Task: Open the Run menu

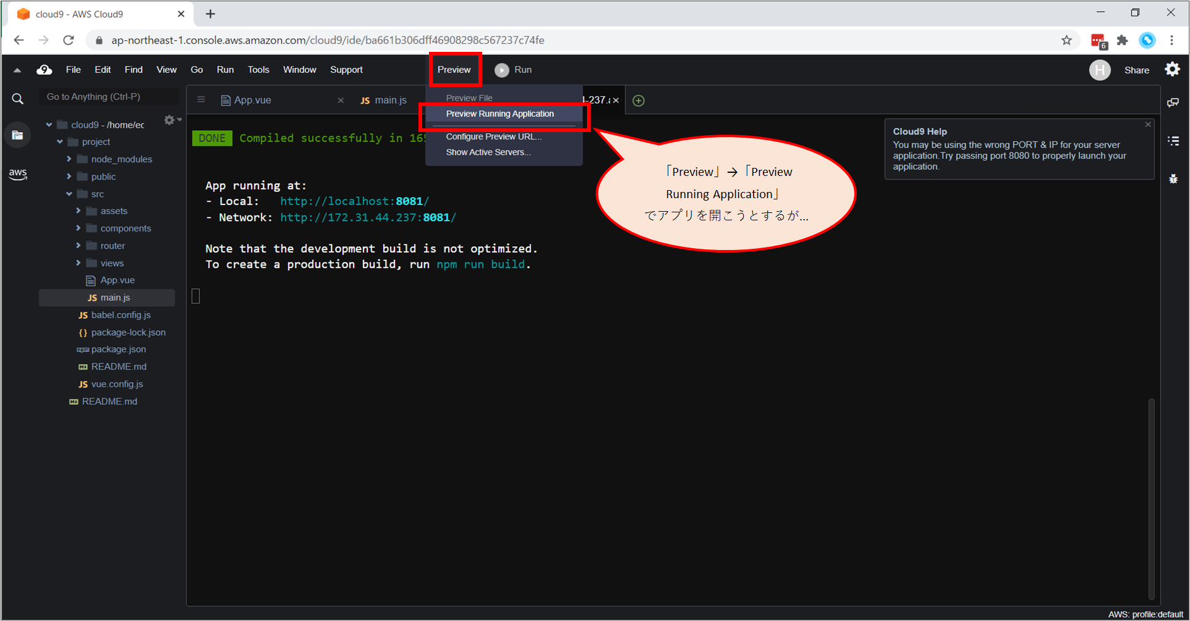Action: [x=225, y=70]
